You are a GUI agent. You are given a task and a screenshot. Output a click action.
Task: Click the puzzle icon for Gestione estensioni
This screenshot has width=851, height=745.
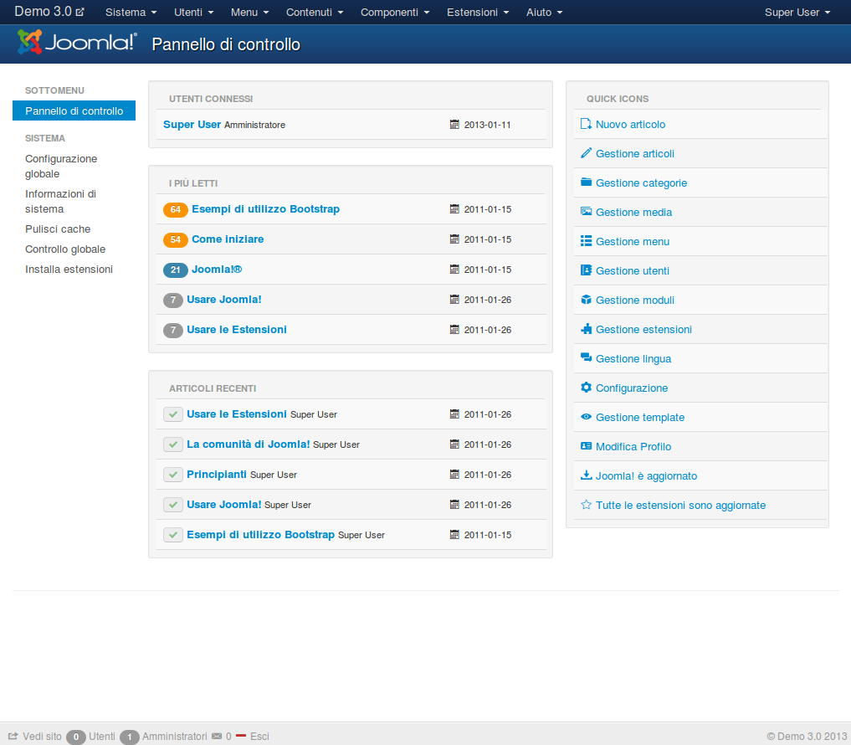586,329
